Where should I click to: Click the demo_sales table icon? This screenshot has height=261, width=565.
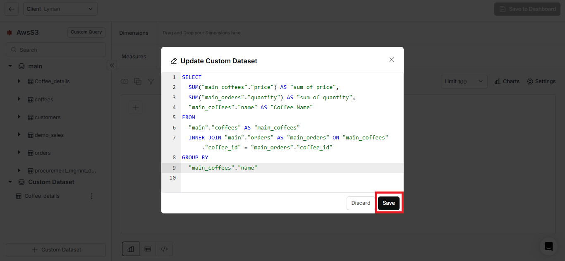pos(30,135)
